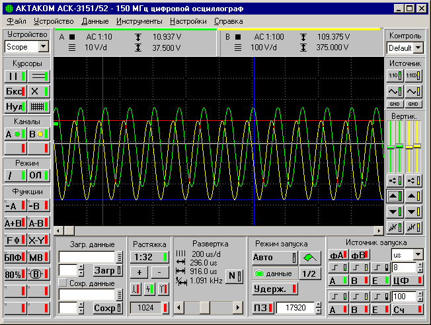Toggle the ПЗ button

(x=263, y=308)
